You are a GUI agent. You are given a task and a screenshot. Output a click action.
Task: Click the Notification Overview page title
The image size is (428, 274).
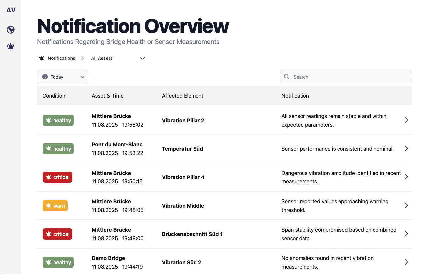click(x=133, y=26)
